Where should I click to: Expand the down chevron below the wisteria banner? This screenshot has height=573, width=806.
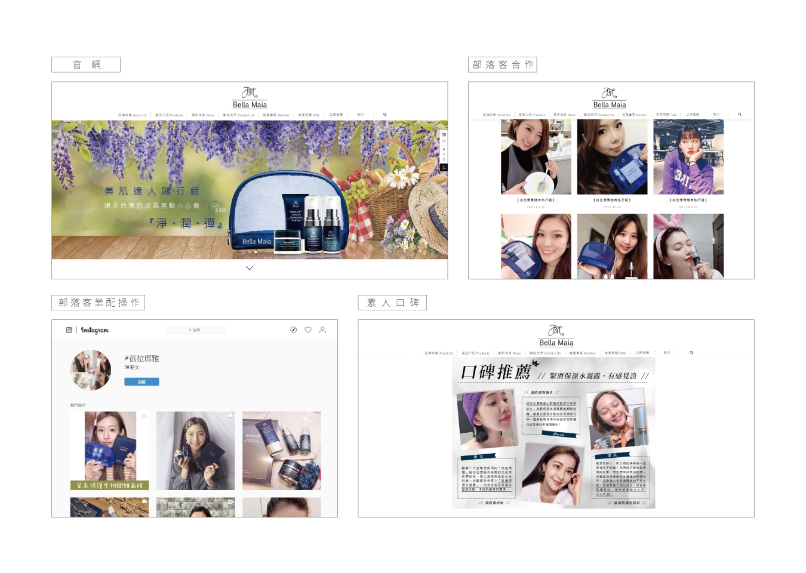coord(250,268)
